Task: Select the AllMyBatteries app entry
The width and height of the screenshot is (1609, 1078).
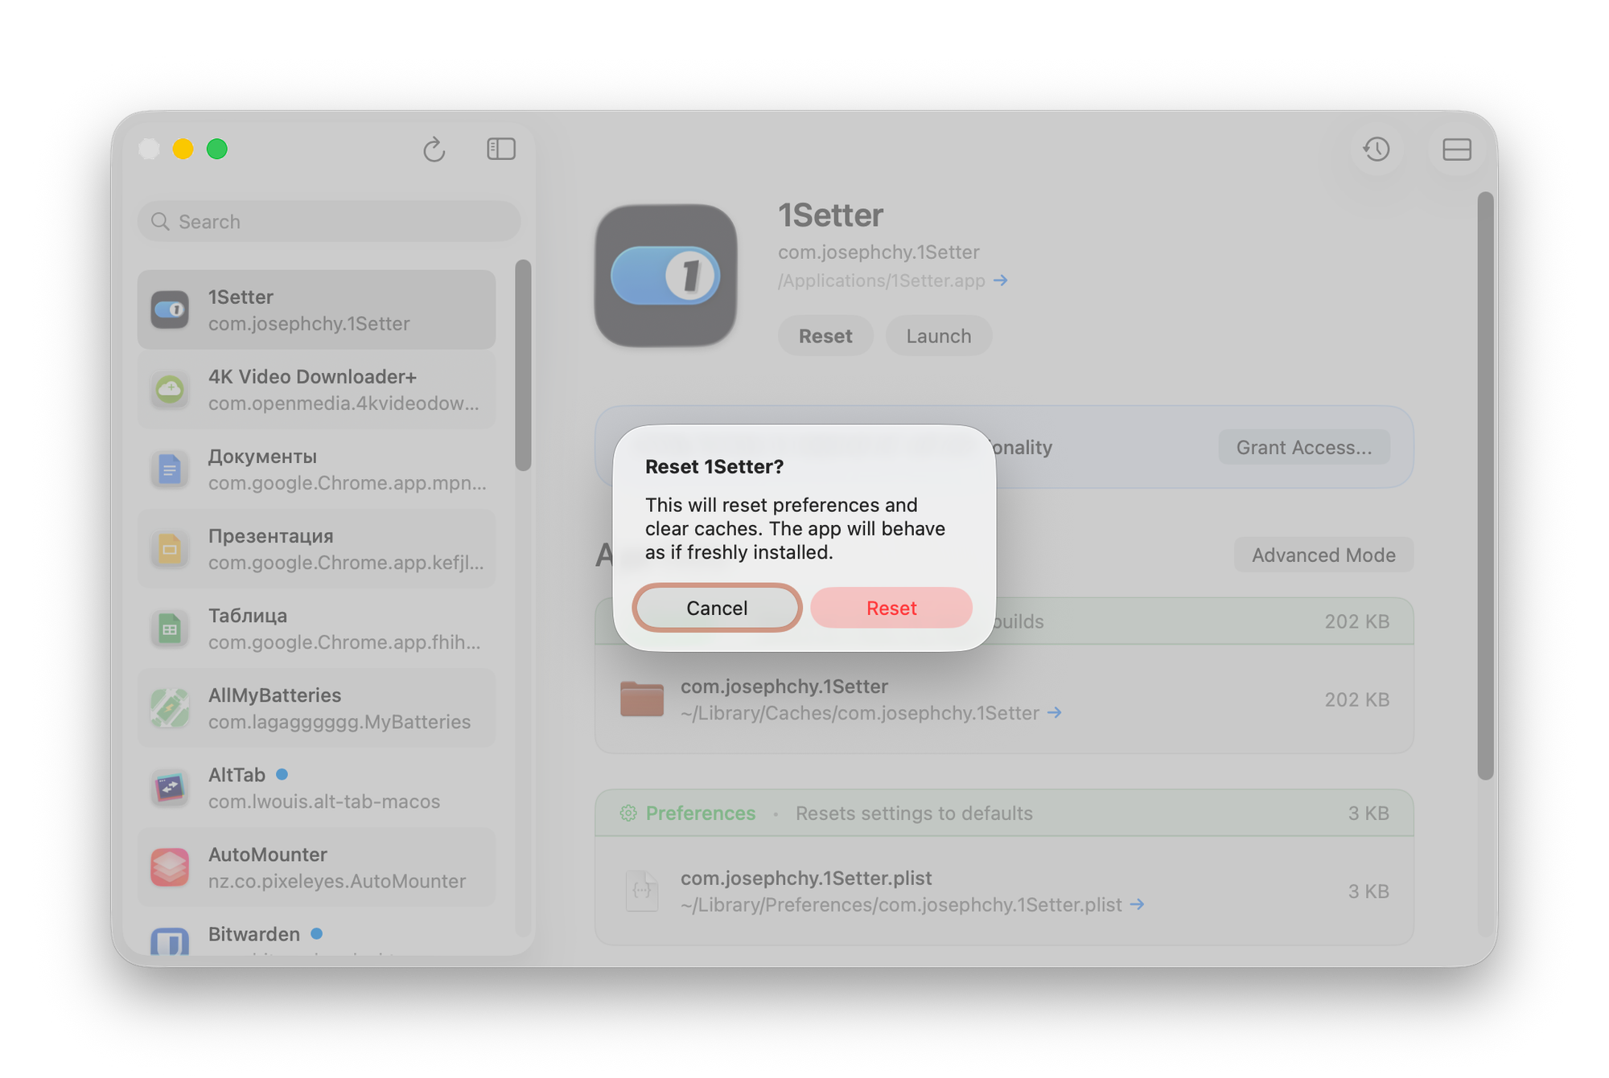Action: (316, 708)
